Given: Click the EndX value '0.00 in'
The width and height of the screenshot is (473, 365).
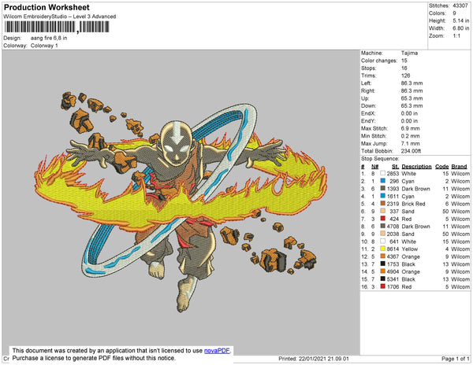Looking at the screenshot, I should (x=409, y=113).
